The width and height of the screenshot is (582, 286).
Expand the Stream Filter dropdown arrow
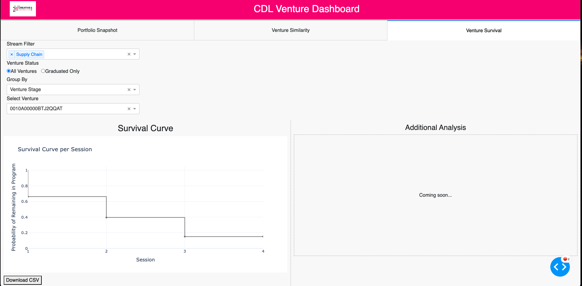135,54
